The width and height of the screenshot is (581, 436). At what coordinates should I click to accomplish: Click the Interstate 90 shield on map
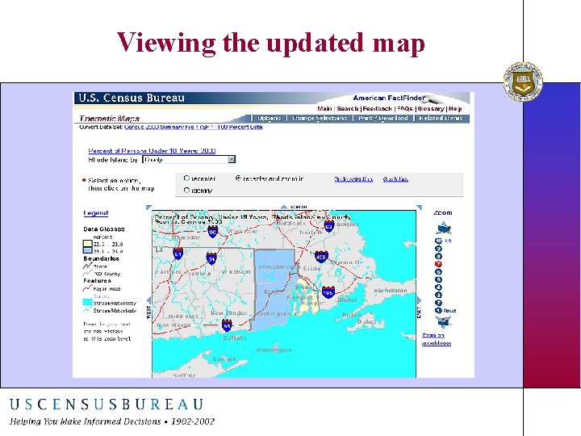point(212,232)
